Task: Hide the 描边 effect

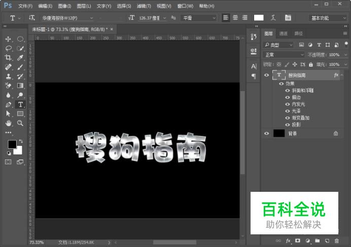Action: pos(288,97)
